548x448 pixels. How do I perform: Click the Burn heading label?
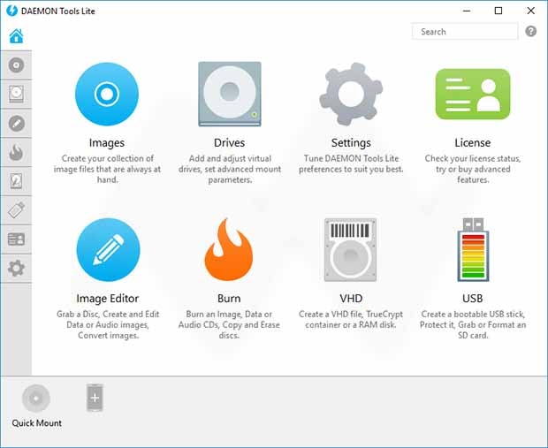(229, 298)
